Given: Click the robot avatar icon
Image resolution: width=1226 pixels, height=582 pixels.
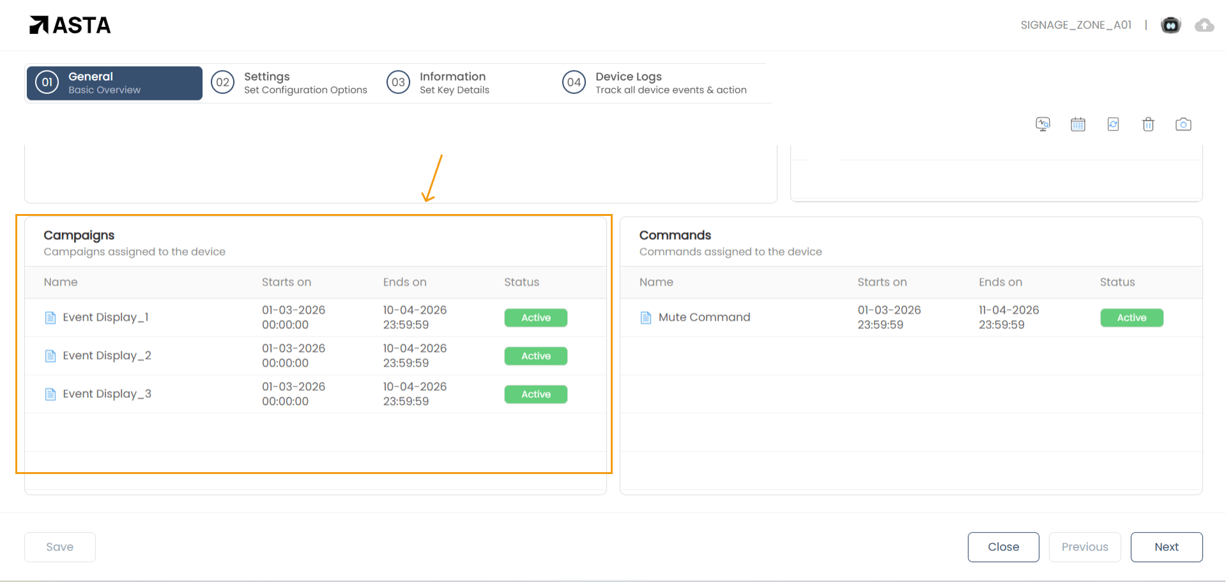Looking at the screenshot, I should click(x=1170, y=25).
